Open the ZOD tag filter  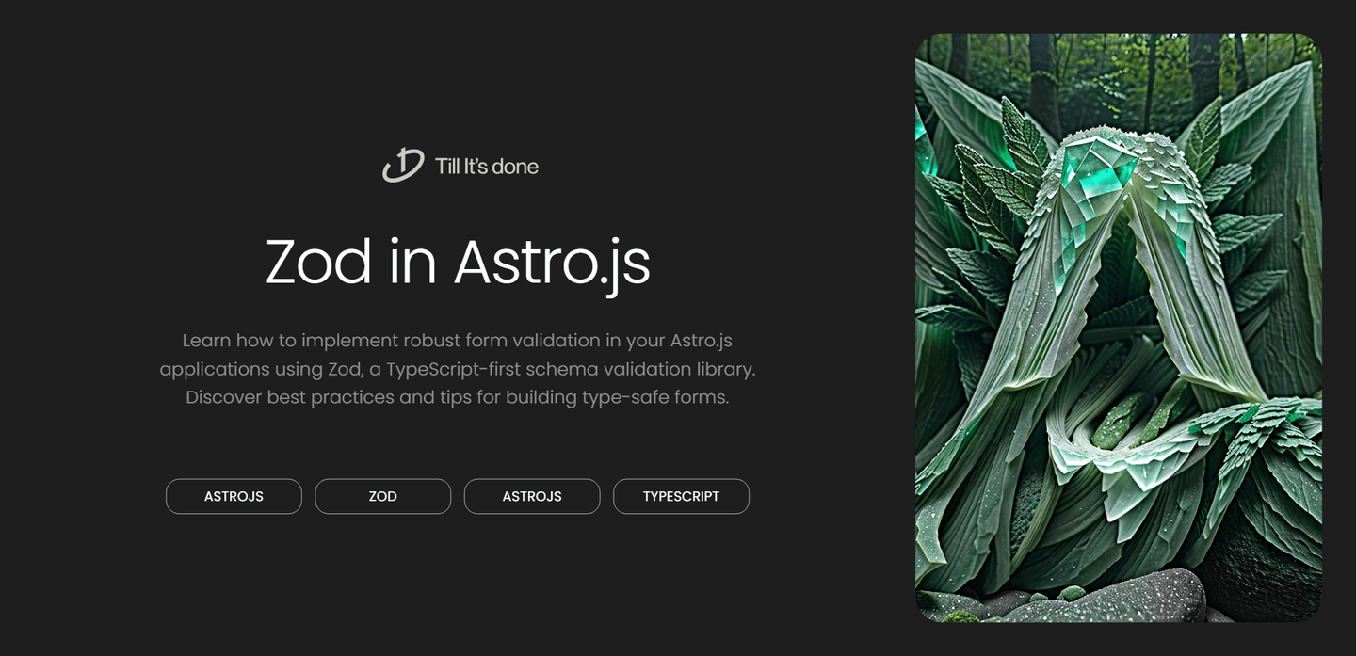tap(382, 496)
